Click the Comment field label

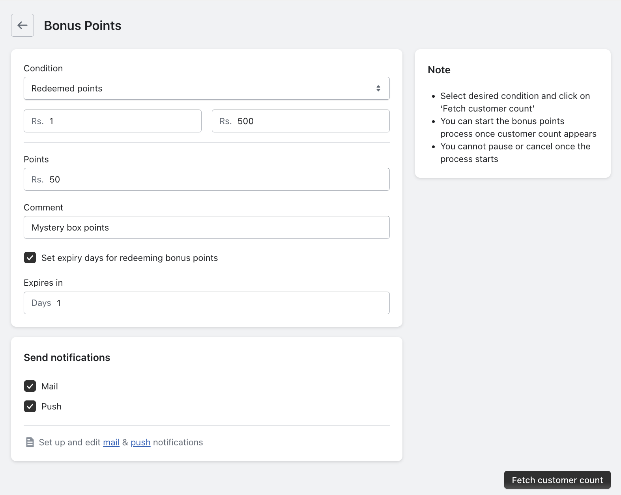tap(43, 207)
